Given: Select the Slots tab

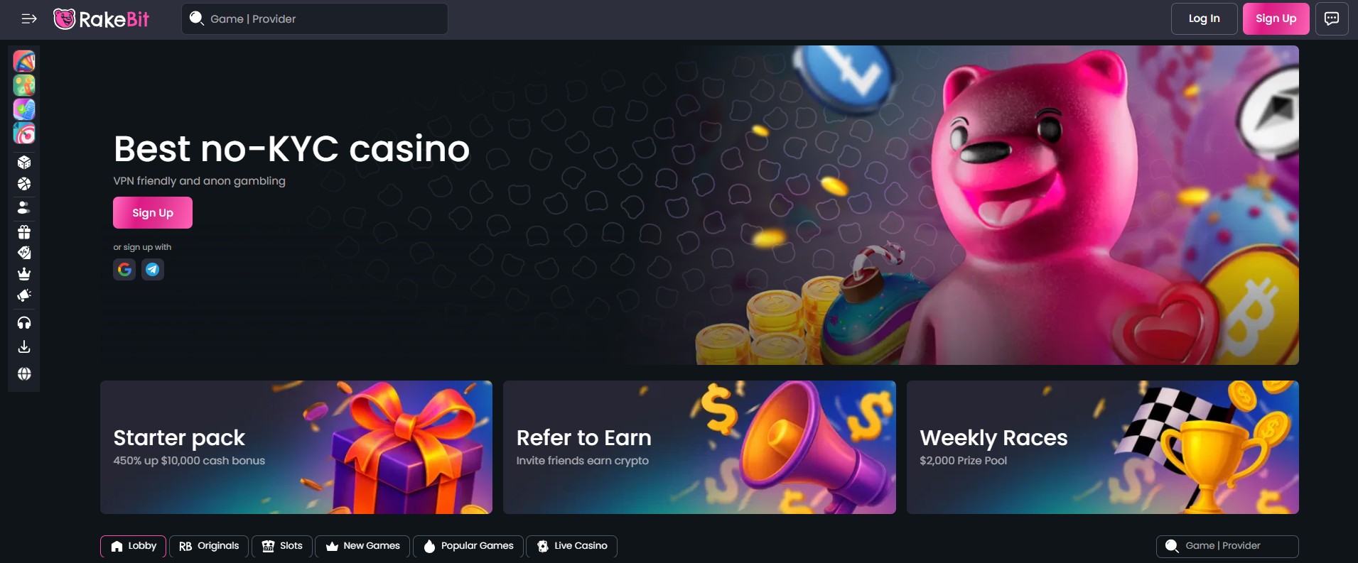Looking at the screenshot, I should (x=282, y=546).
